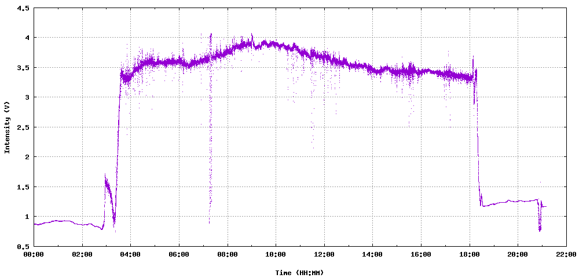Click the '0.5' intensity axis value
The width and height of the screenshot is (579, 278).
[x=23, y=246]
